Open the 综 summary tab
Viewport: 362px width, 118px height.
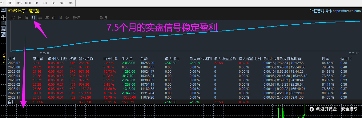click(13, 18)
